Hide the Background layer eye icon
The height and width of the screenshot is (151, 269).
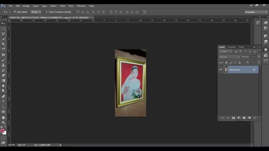pyautogui.click(x=221, y=70)
